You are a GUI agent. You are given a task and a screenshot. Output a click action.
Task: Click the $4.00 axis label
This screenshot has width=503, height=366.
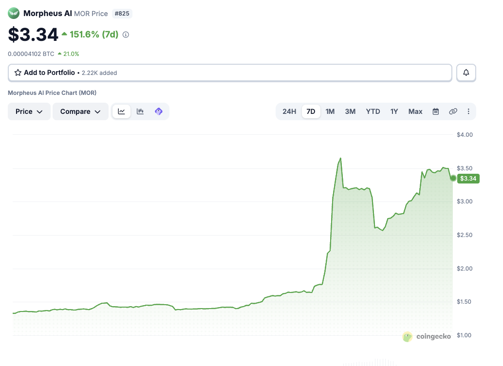[465, 135]
